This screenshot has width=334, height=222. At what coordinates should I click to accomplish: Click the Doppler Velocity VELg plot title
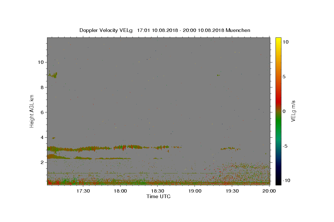(165, 30)
